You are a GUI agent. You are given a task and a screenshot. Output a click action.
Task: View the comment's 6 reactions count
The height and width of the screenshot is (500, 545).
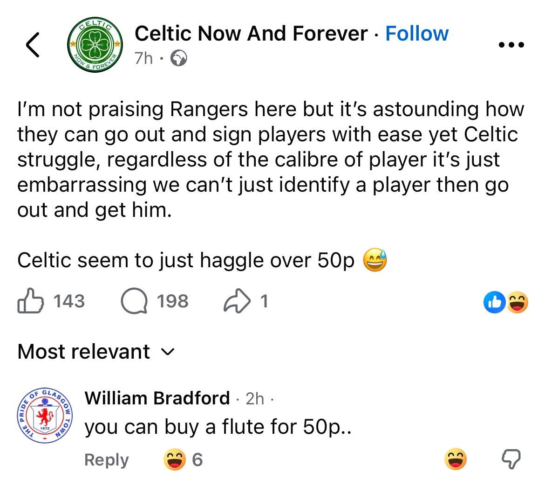pyautogui.click(x=197, y=460)
